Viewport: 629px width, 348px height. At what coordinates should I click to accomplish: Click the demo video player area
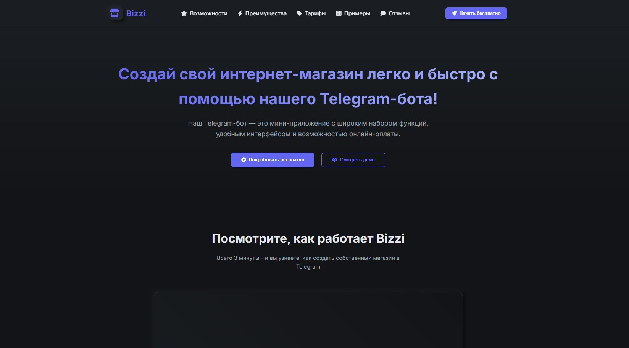(308, 320)
